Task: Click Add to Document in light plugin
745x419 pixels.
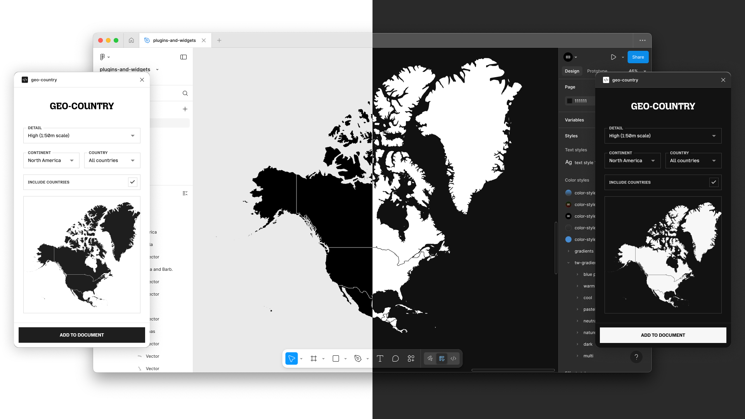Action: (x=82, y=335)
